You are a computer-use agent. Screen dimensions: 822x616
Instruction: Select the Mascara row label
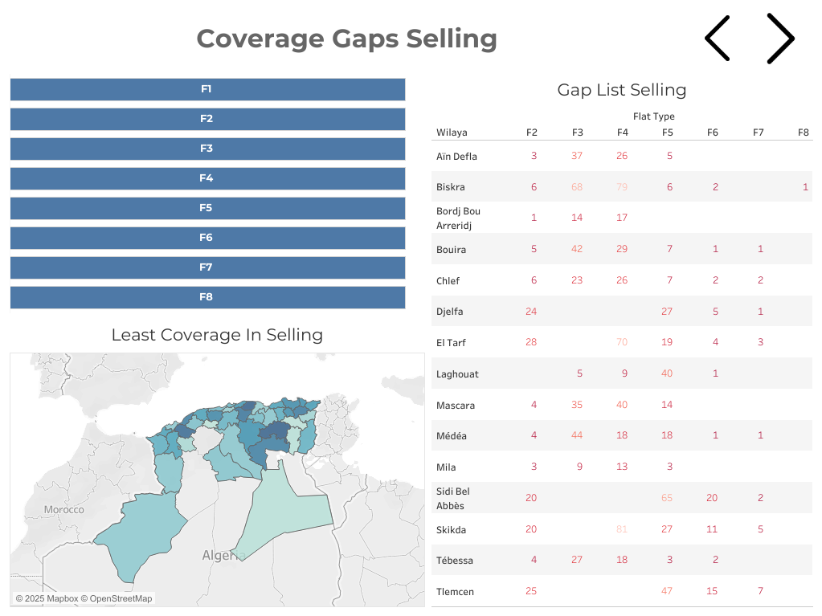pos(456,406)
